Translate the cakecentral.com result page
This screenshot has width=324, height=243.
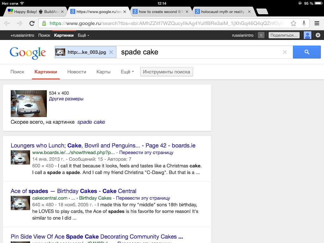pos(143,198)
